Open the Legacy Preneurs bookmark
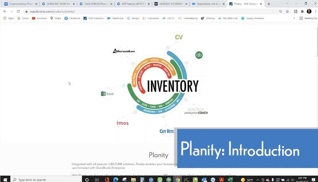 (252, 18)
